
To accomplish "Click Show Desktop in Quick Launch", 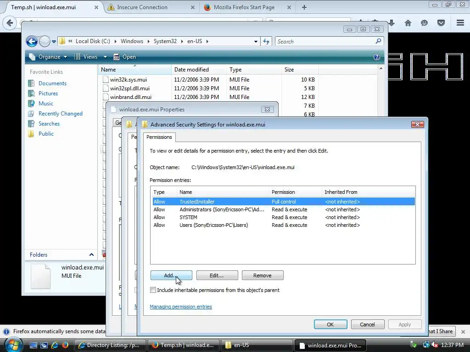I will [33, 345].
